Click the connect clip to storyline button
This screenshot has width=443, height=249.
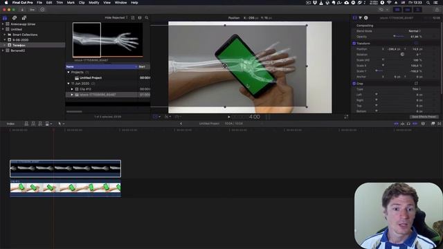point(26,124)
